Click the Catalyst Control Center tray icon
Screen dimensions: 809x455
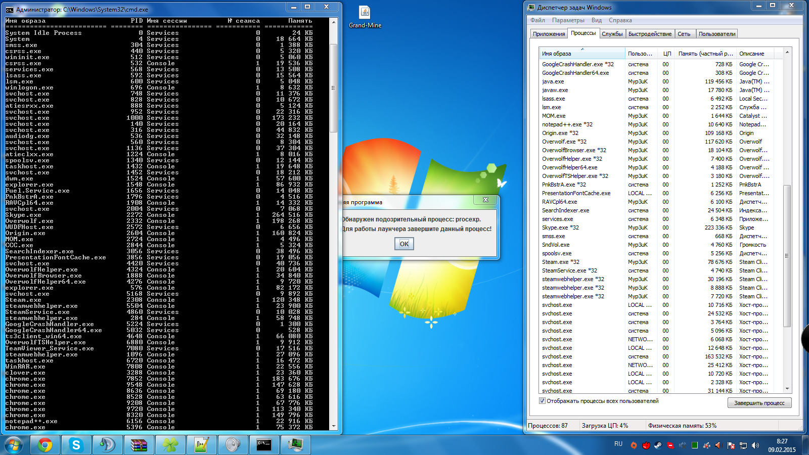[x=707, y=445]
